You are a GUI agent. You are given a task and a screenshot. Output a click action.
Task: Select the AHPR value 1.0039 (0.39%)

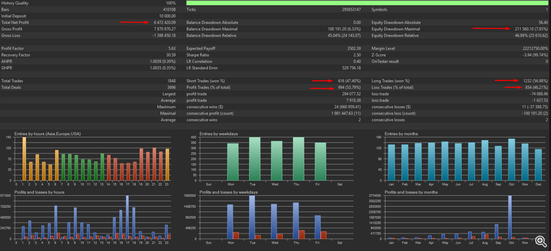point(163,62)
